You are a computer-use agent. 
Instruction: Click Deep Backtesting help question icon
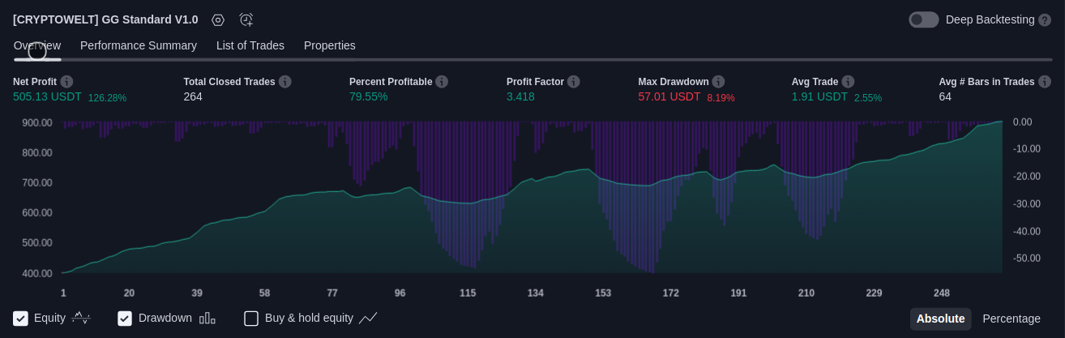pyautogui.click(x=1045, y=20)
